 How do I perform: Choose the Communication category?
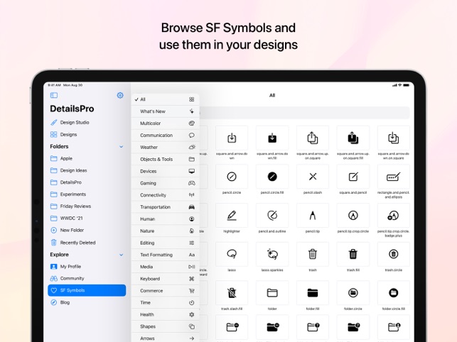(166, 136)
